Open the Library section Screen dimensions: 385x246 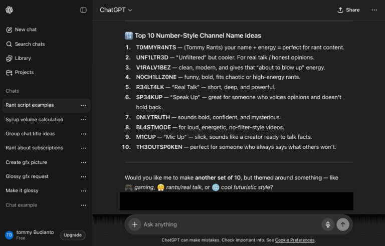coord(23,58)
